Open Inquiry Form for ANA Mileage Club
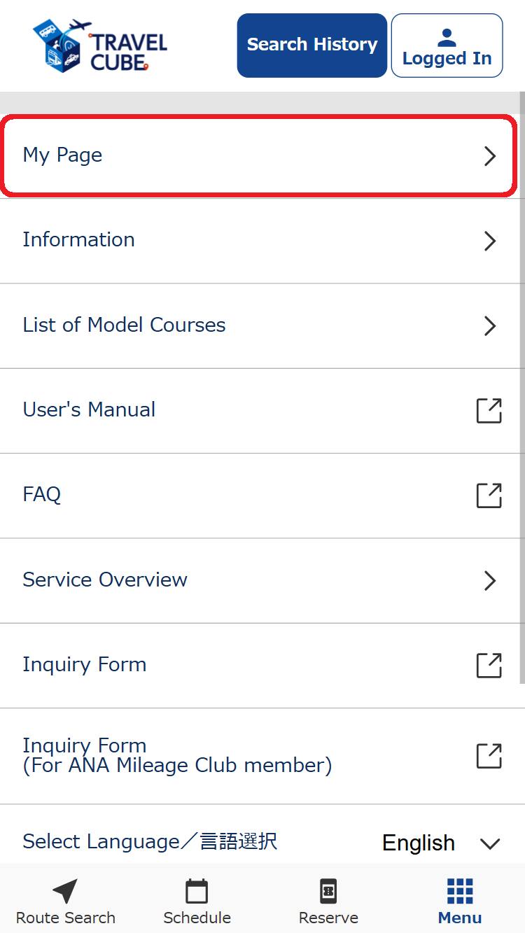This screenshot has width=525, height=933. pyautogui.click(x=177, y=755)
